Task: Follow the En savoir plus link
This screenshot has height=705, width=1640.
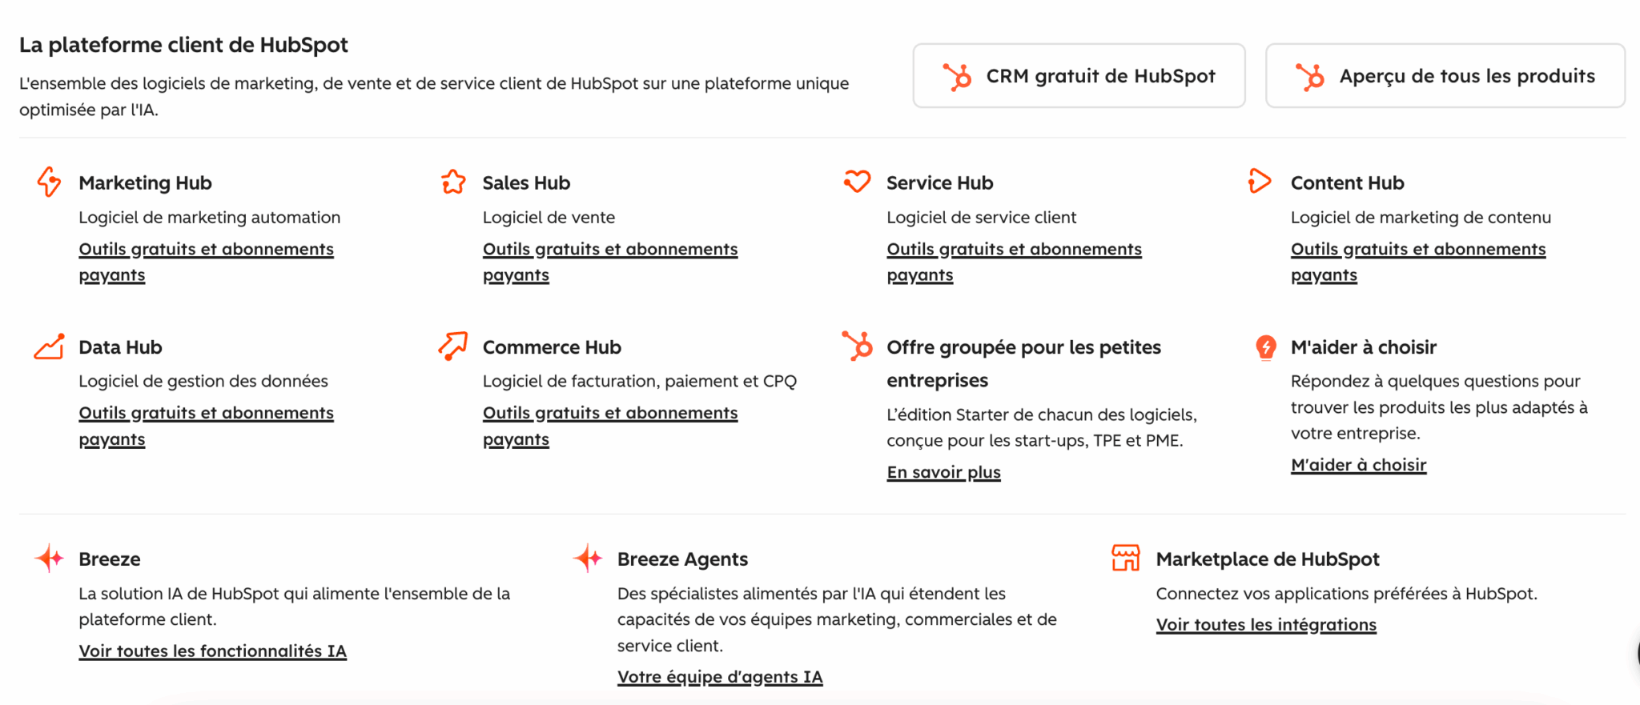Action: 943,472
